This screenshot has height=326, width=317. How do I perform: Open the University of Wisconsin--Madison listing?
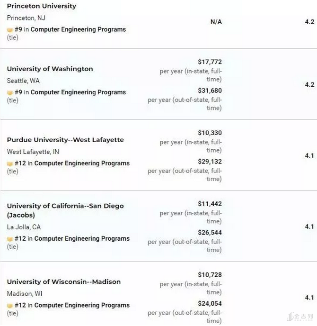tap(63, 281)
